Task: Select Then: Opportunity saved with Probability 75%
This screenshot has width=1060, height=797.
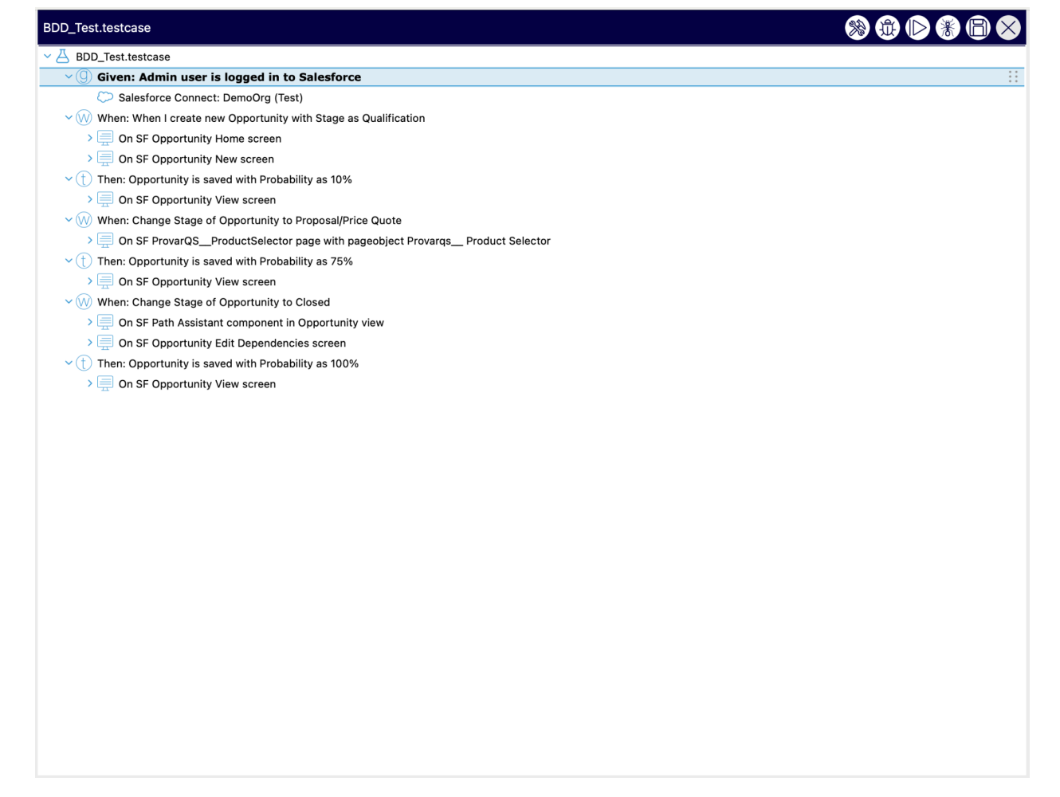Action: coord(225,261)
